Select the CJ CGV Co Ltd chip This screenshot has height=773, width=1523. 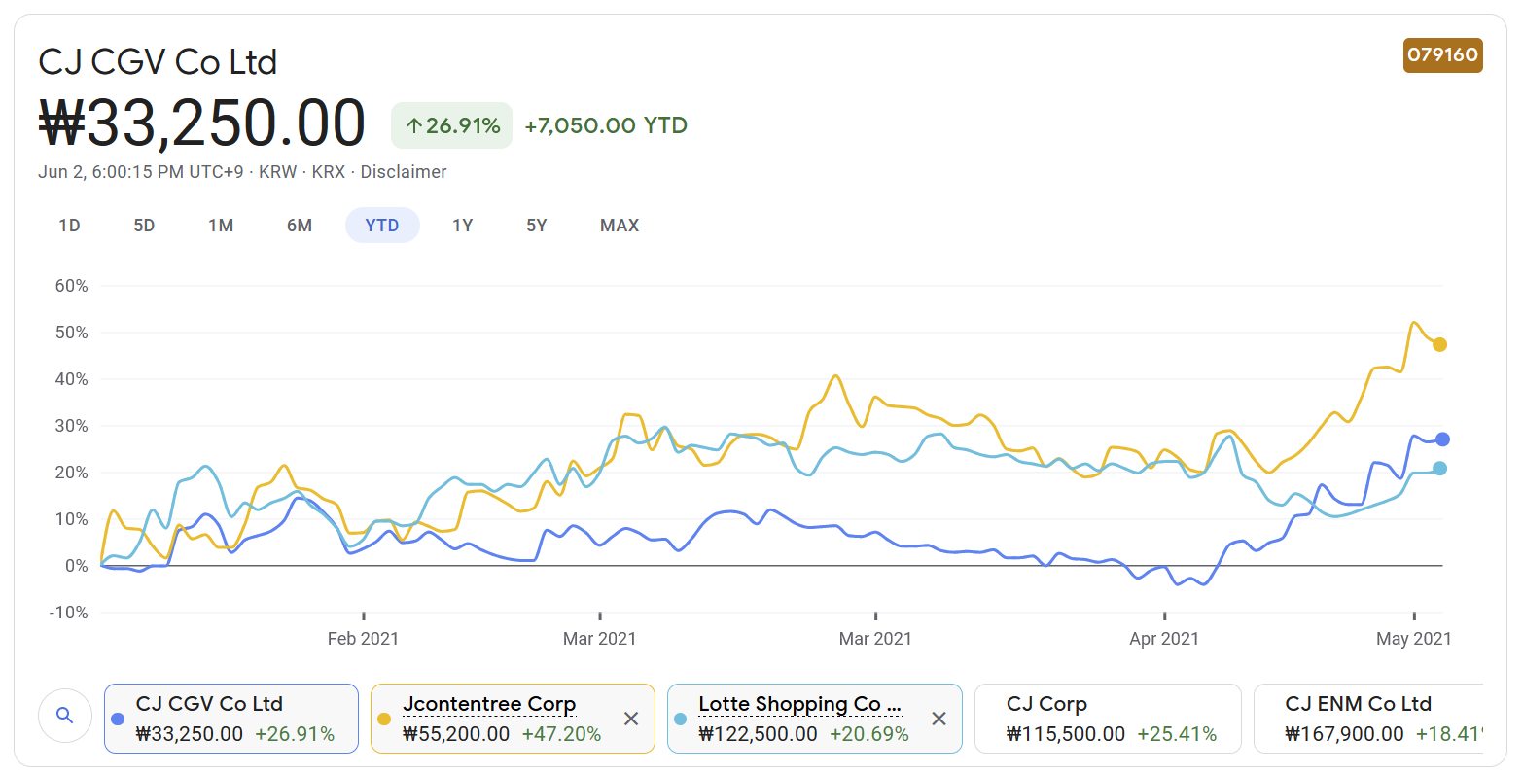click(x=231, y=719)
